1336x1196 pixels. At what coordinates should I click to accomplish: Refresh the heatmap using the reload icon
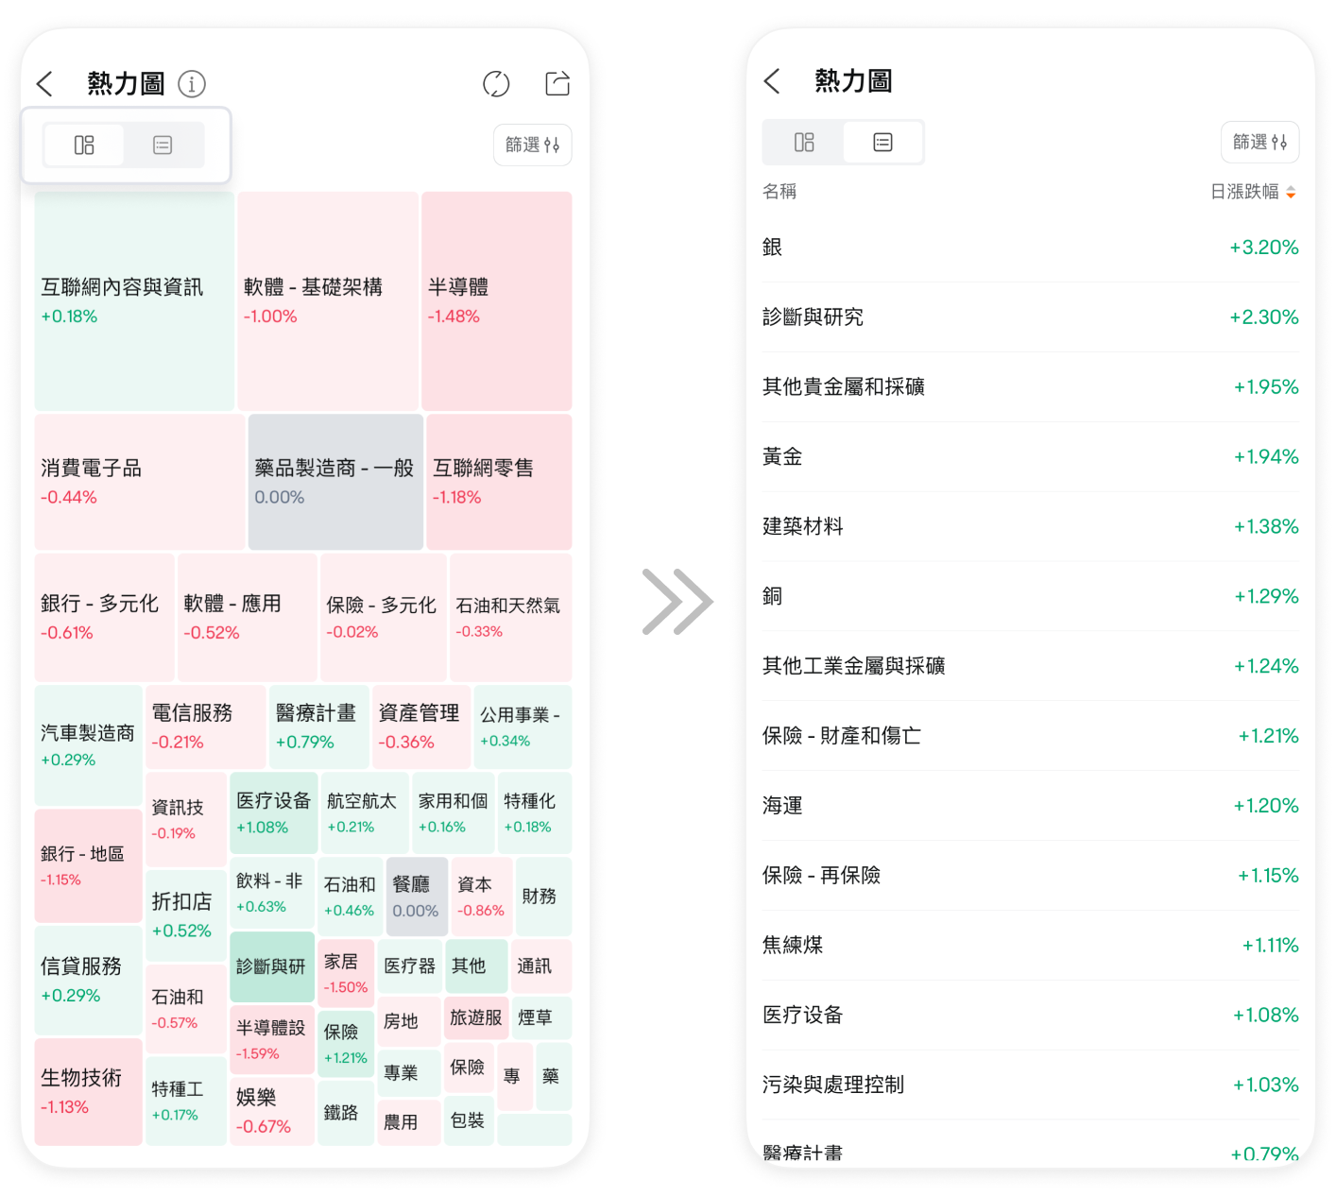497,84
